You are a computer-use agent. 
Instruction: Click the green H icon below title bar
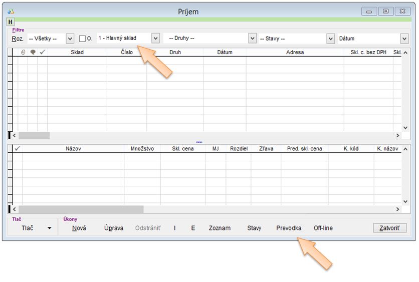tap(10, 22)
